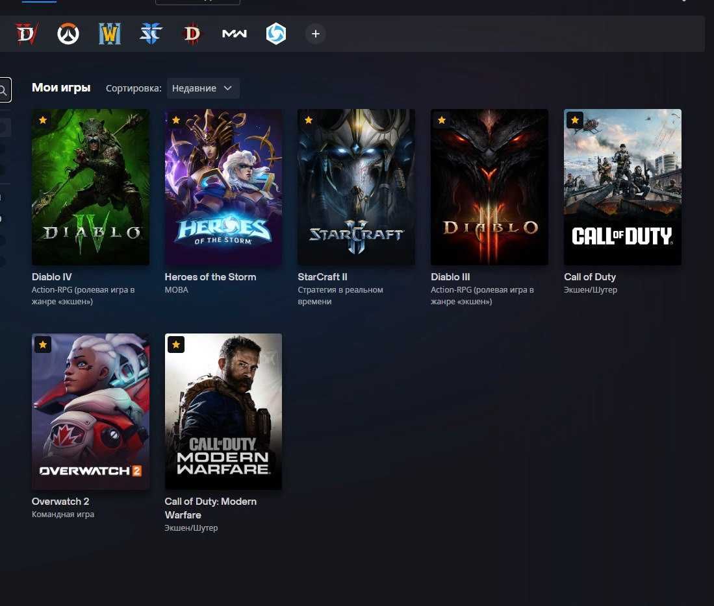714x606 pixels.
Task: Click Action-RPG genre text under Diablo III
Action: tap(482, 295)
